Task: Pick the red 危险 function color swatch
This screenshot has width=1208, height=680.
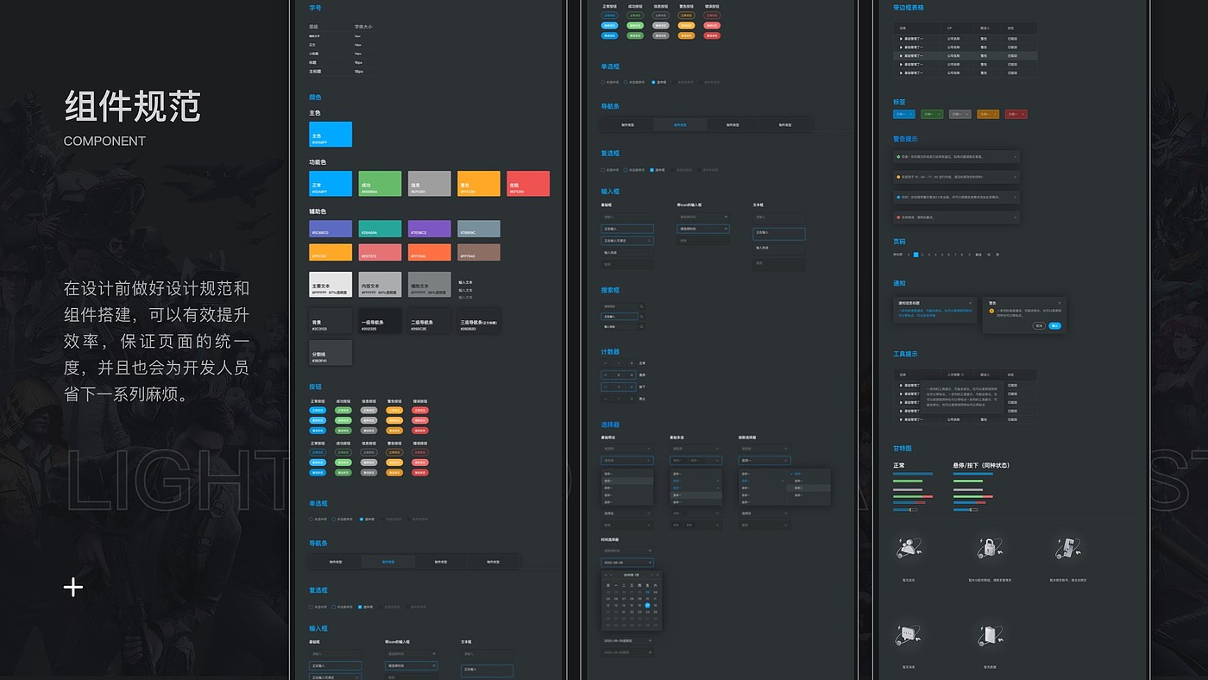Action: (528, 183)
